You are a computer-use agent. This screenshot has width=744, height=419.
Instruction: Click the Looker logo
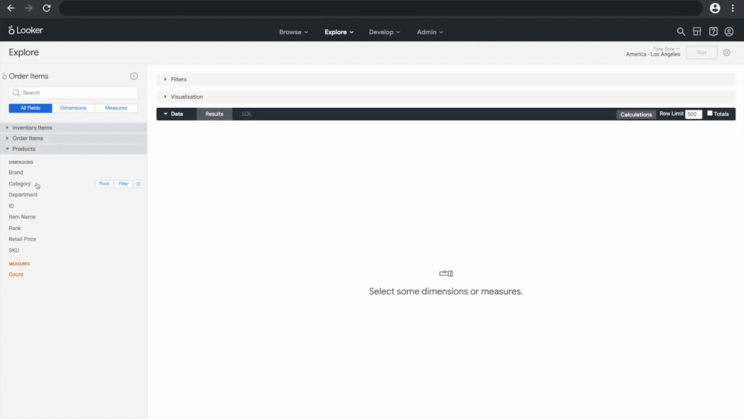pyautogui.click(x=26, y=30)
